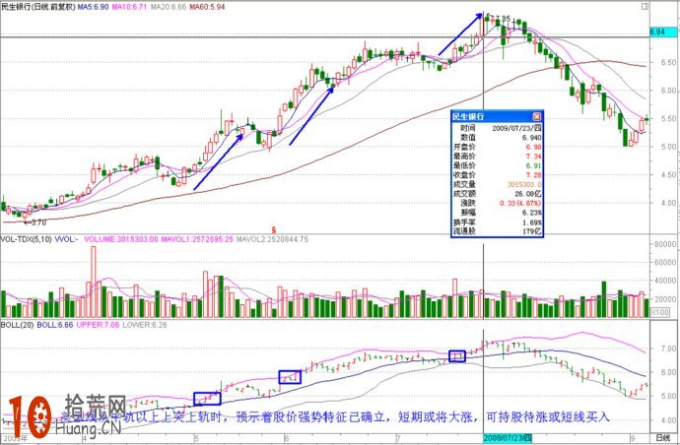The height and width of the screenshot is (445, 680).
Task: Click the MAVOL2:2520844.75 label
Action: [272, 239]
